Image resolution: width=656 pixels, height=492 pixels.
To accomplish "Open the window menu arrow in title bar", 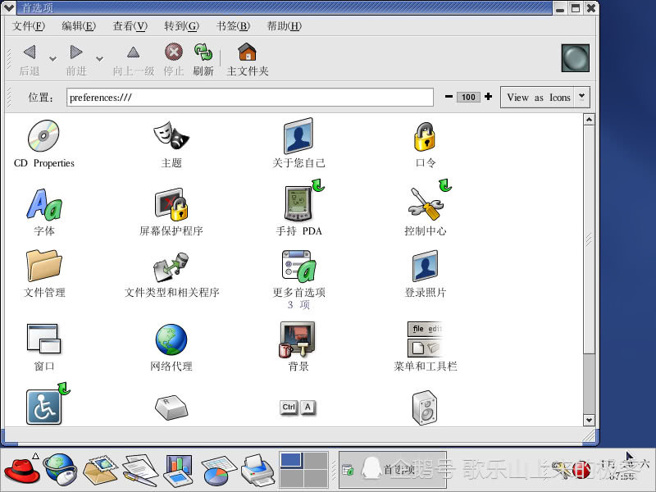I will 9,7.
